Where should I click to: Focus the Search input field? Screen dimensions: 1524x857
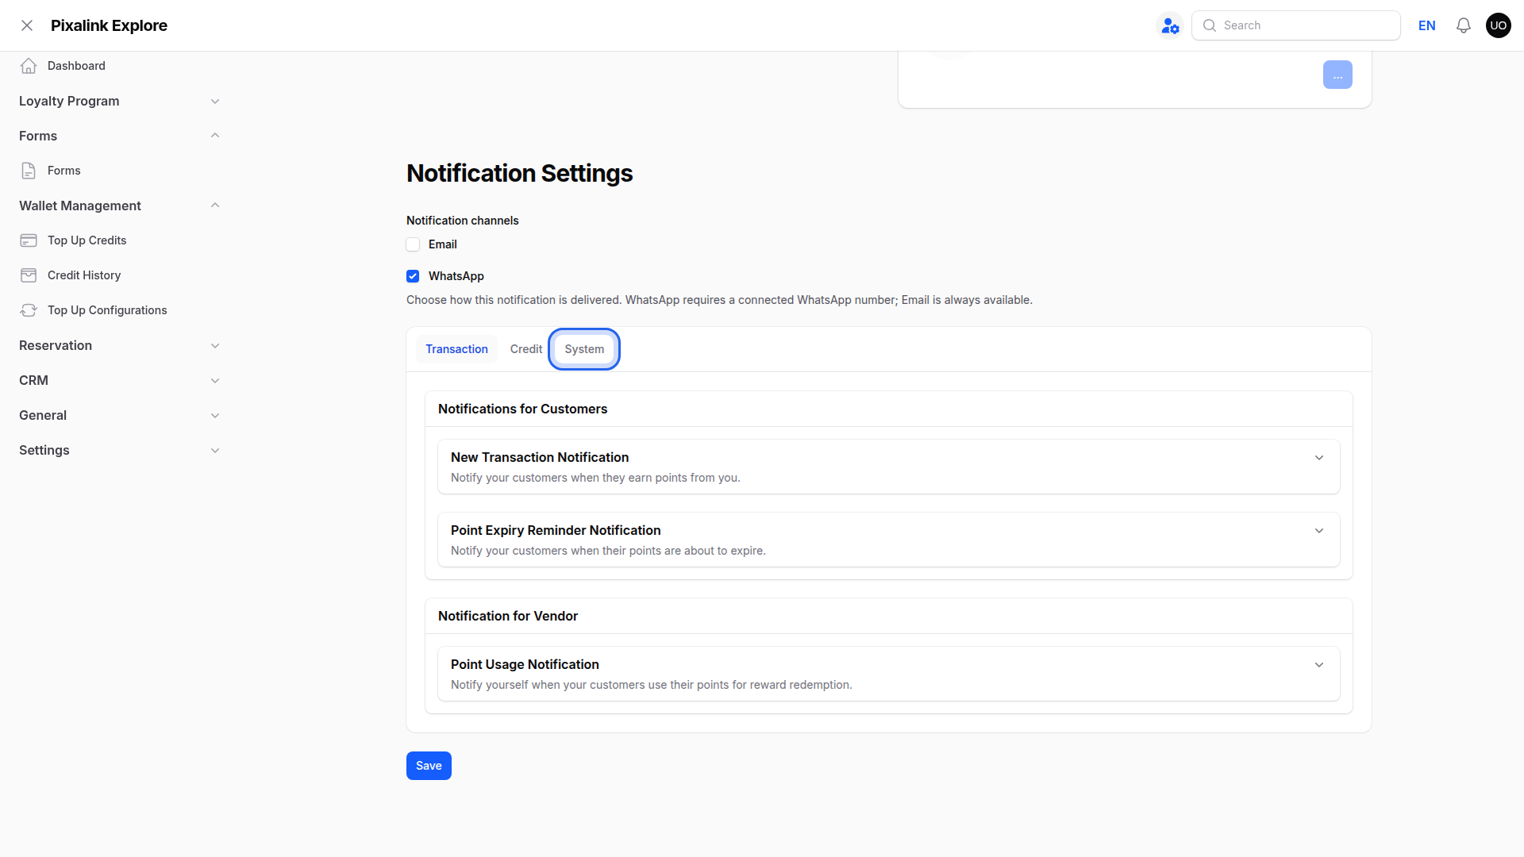[x=1295, y=25]
